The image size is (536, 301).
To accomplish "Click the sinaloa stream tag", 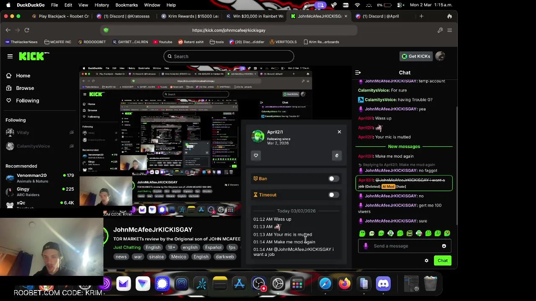I will pyautogui.click(x=157, y=257).
